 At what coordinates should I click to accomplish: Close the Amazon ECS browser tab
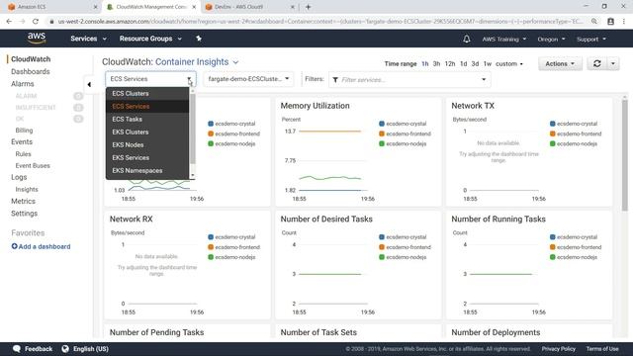pos(95,7)
